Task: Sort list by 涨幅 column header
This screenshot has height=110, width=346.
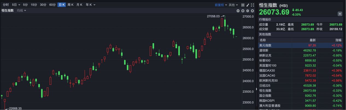Action: pyautogui.click(x=338, y=40)
